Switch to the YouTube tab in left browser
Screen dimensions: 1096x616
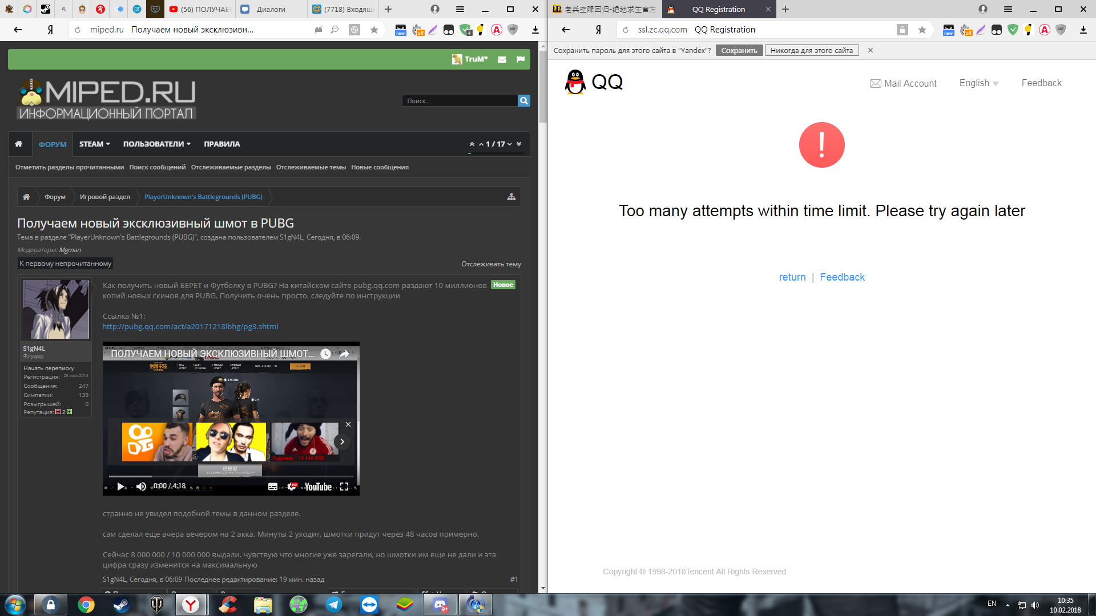(x=199, y=9)
